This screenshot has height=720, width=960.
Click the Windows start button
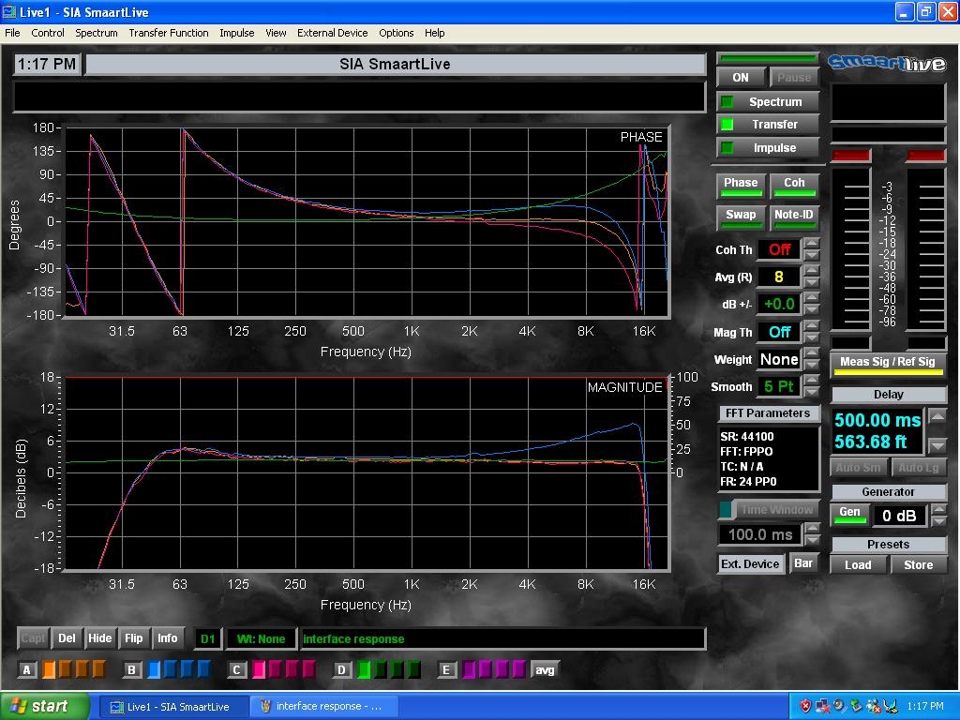coord(45,706)
